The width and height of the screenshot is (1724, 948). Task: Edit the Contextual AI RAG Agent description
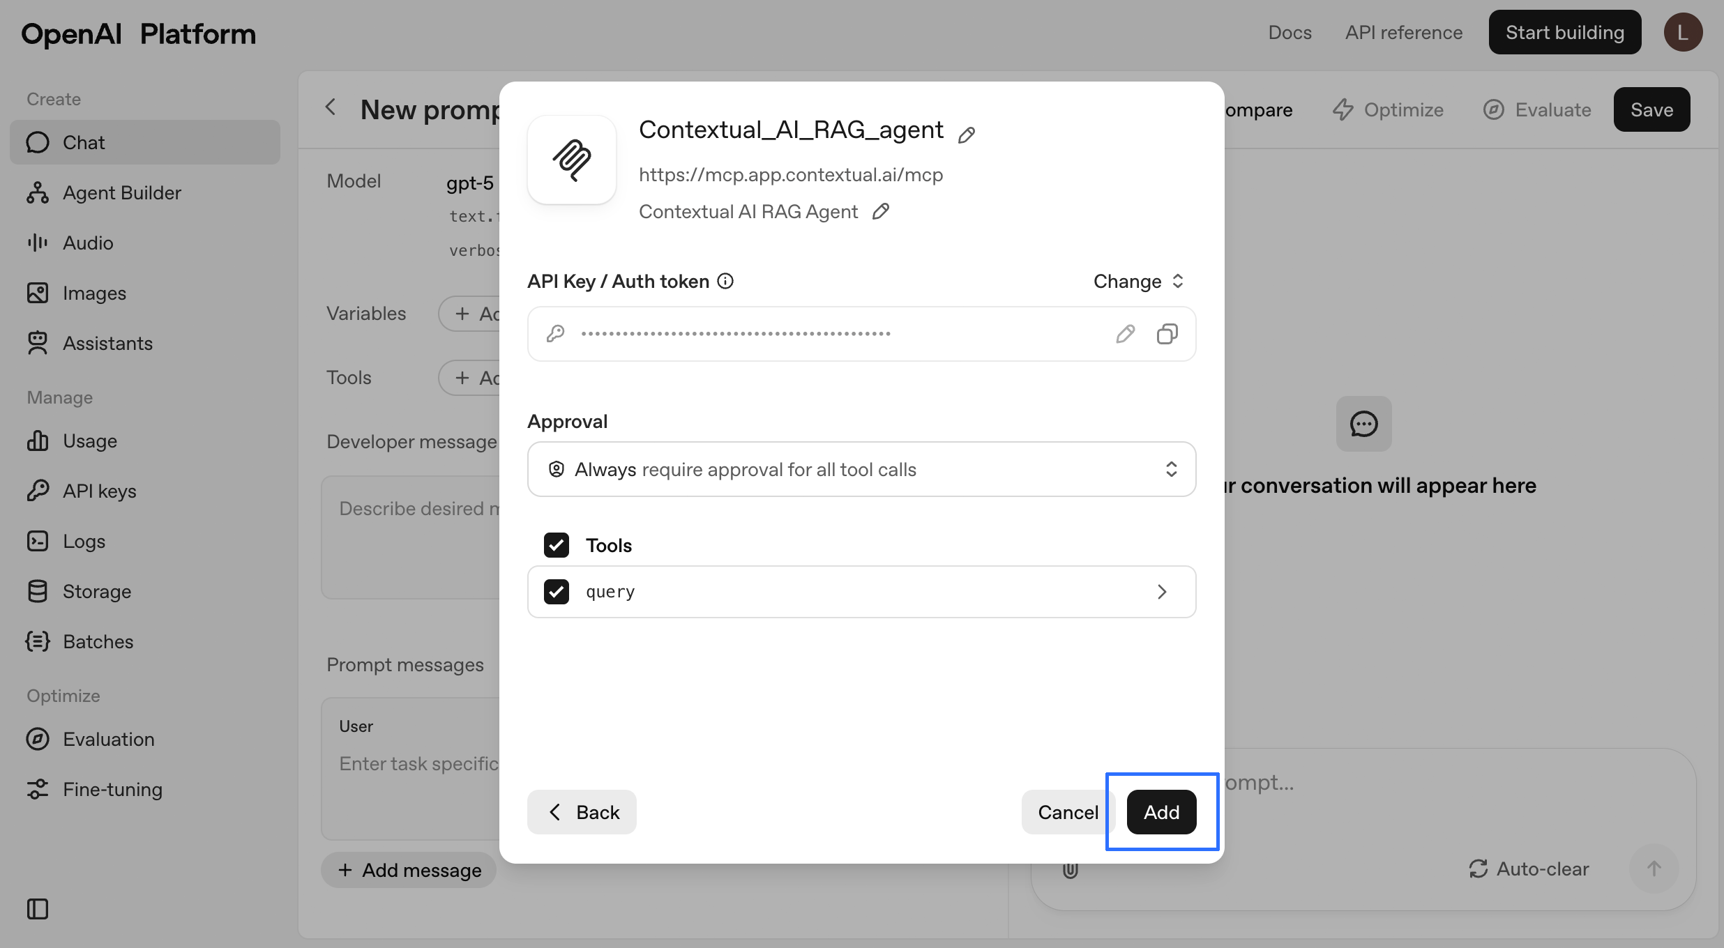pos(881,211)
